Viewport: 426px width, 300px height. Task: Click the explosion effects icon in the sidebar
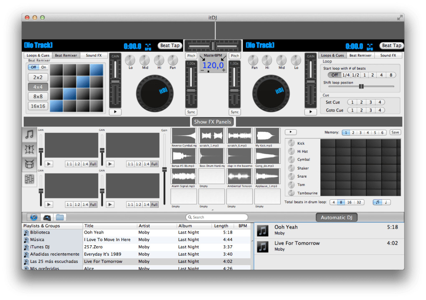(x=30, y=149)
